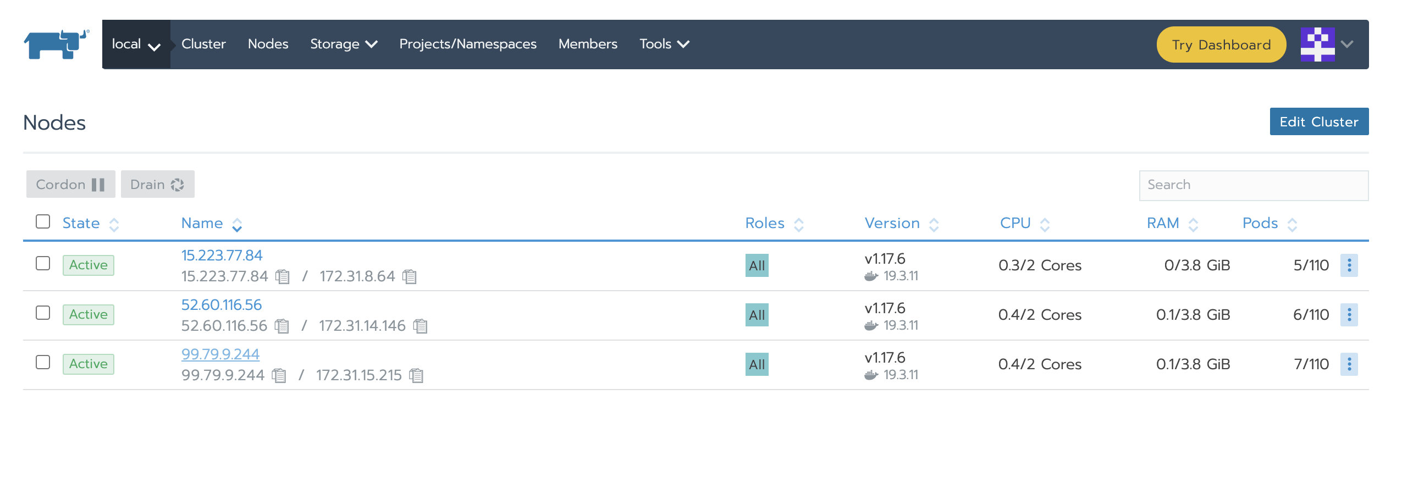Image resolution: width=1413 pixels, height=500 pixels.
Task: Select checkbox for node 52.60.116.56
Action: point(43,313)
